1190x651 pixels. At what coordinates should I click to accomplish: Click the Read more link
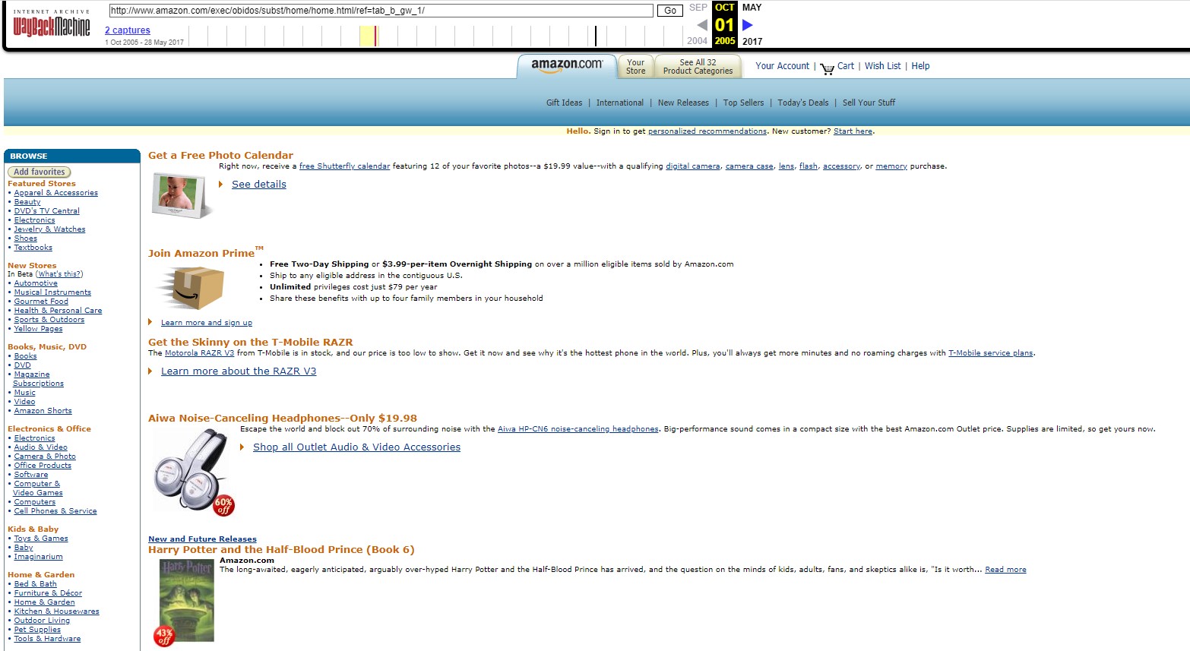coord(1005,570)
